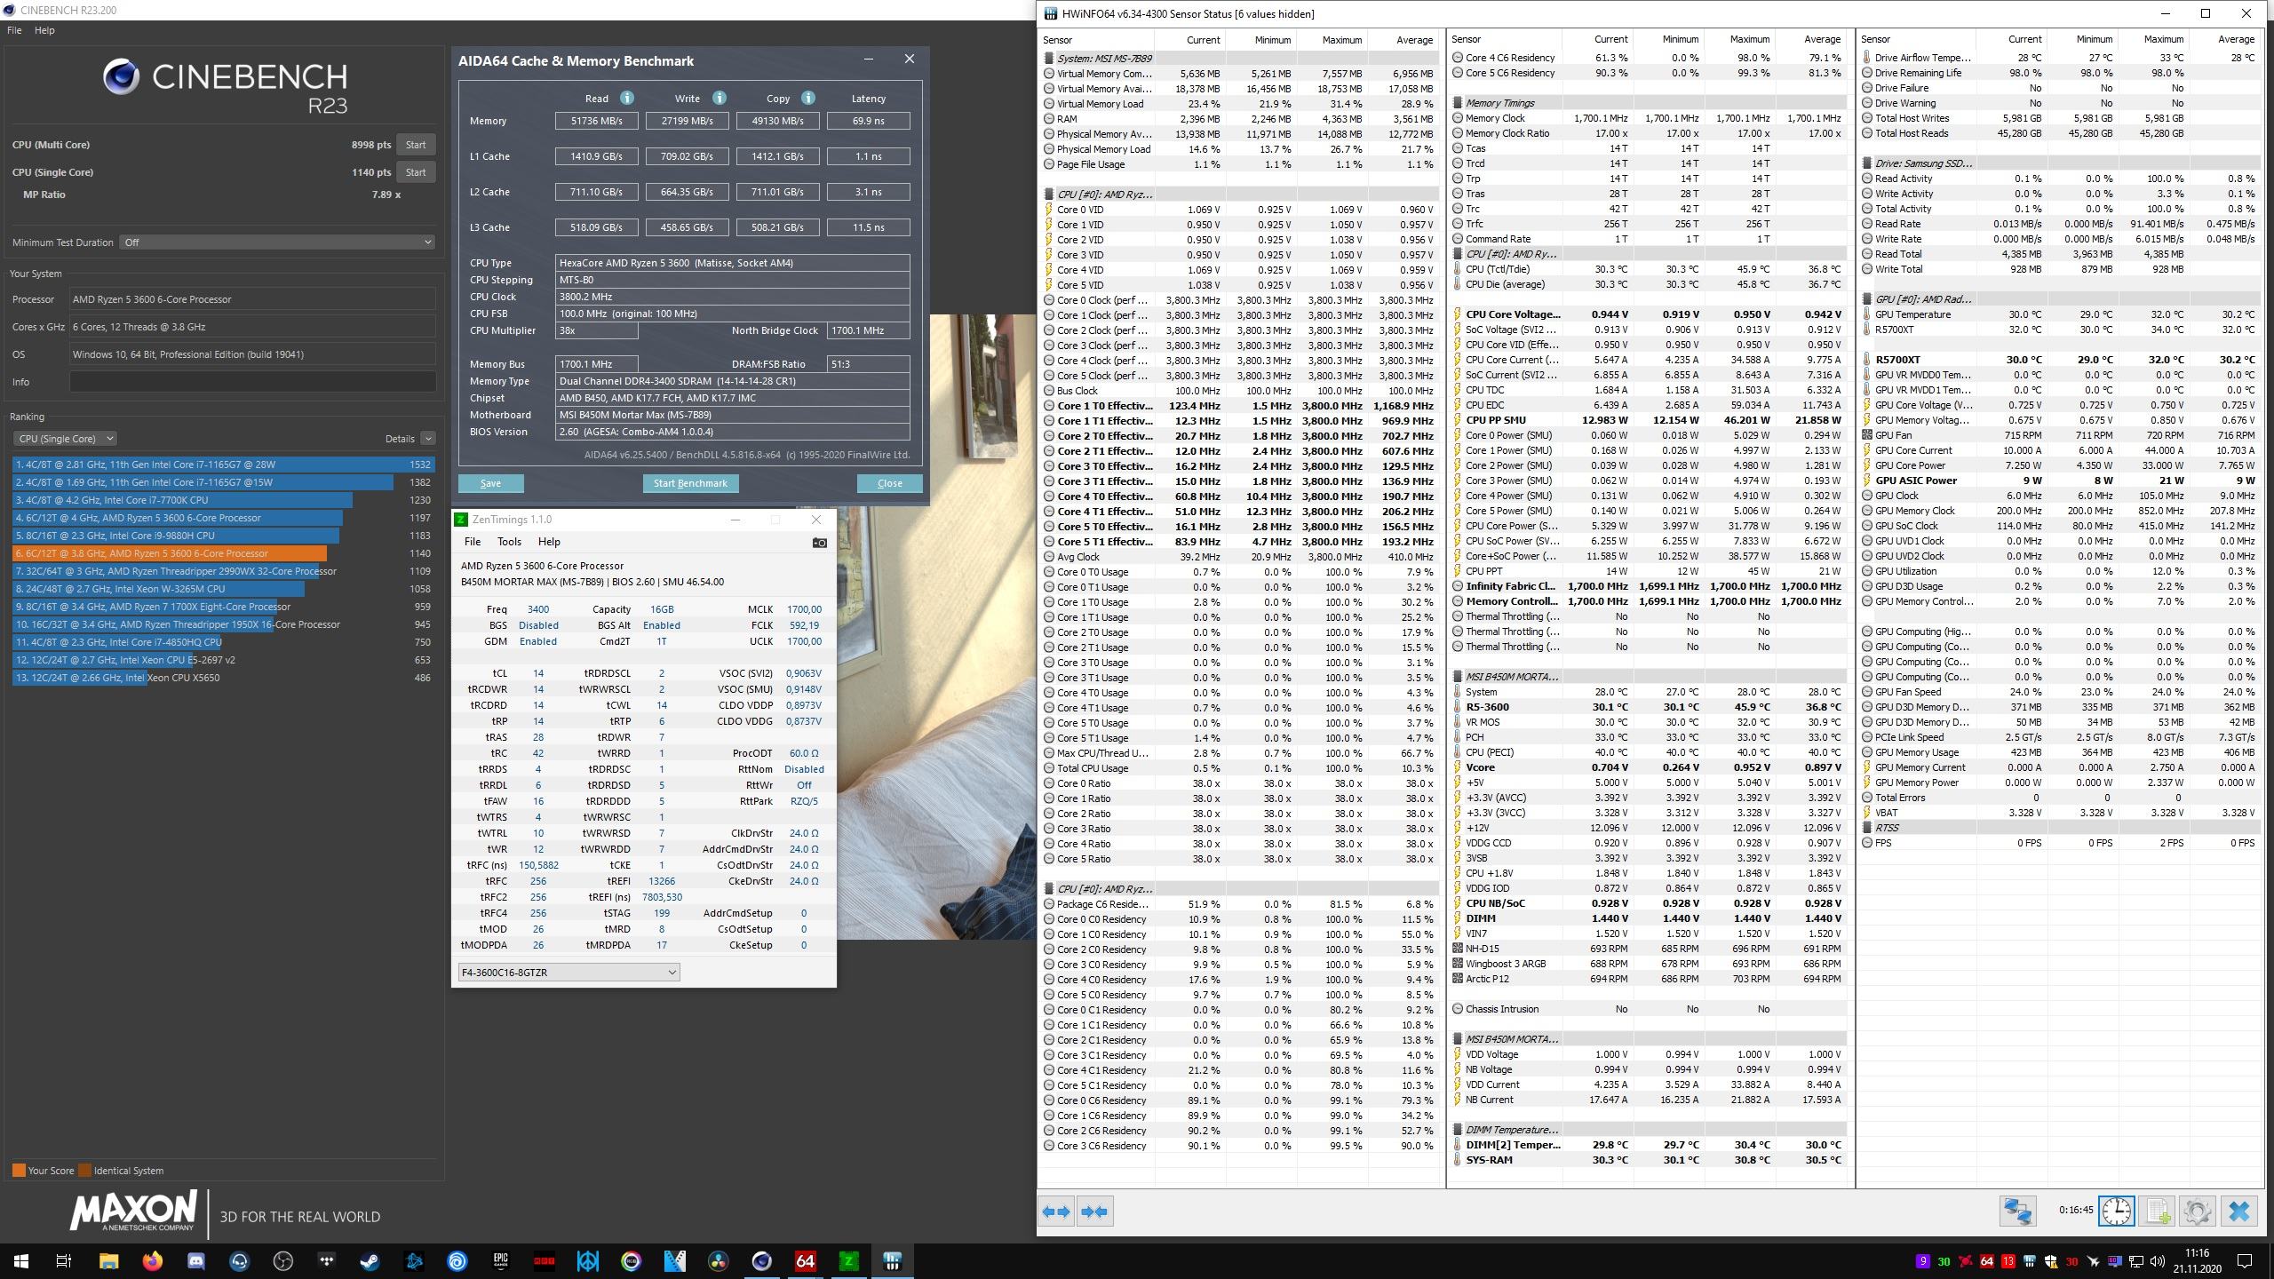Expand the ranking Details arrow

click(428, 439)
